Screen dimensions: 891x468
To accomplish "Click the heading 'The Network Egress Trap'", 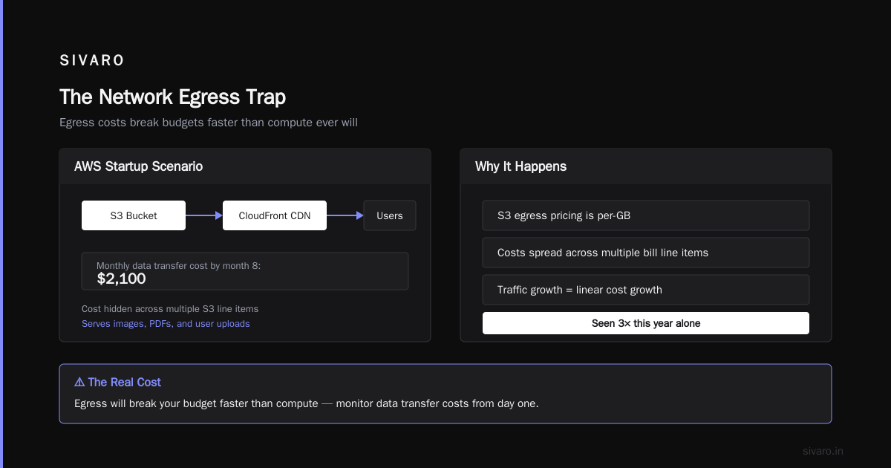I will [172, 97].
